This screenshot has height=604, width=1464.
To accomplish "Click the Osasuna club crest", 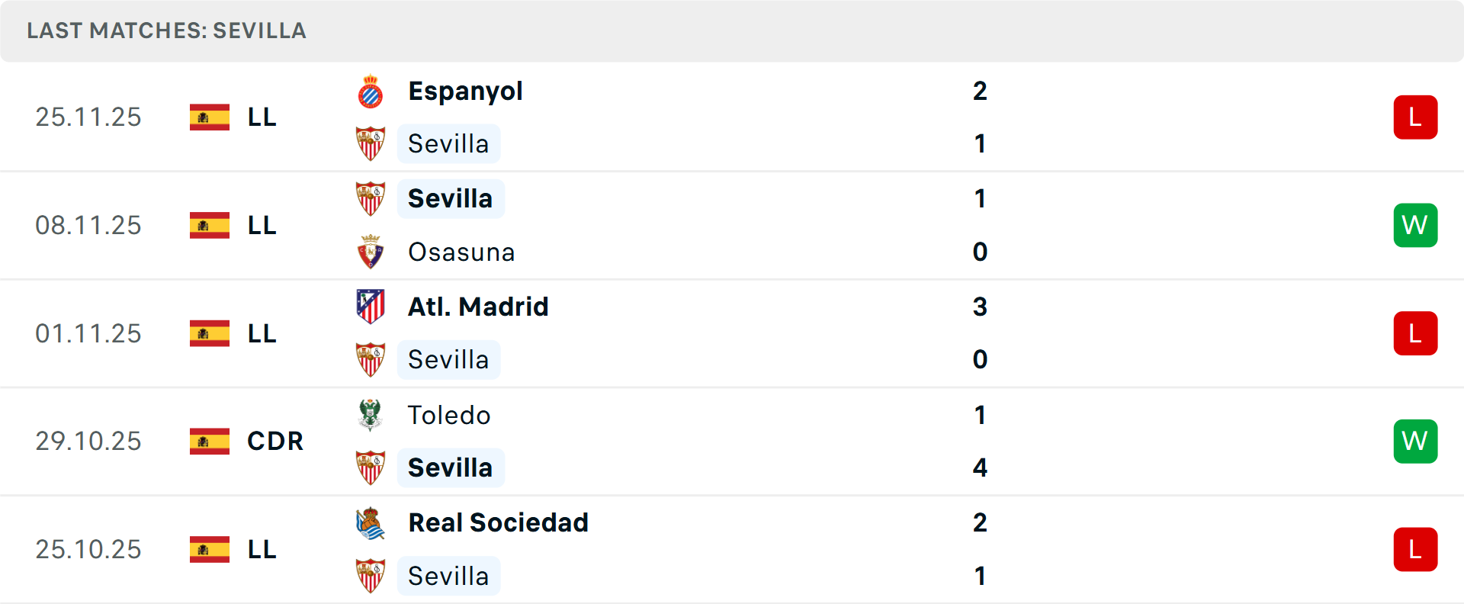I will click(371, 252).
